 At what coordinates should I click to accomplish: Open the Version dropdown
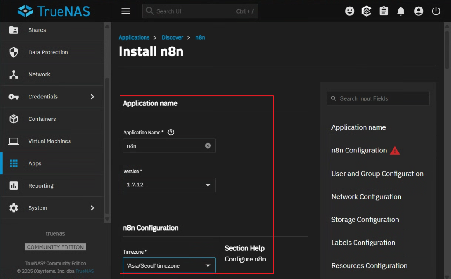click(169, 185)
